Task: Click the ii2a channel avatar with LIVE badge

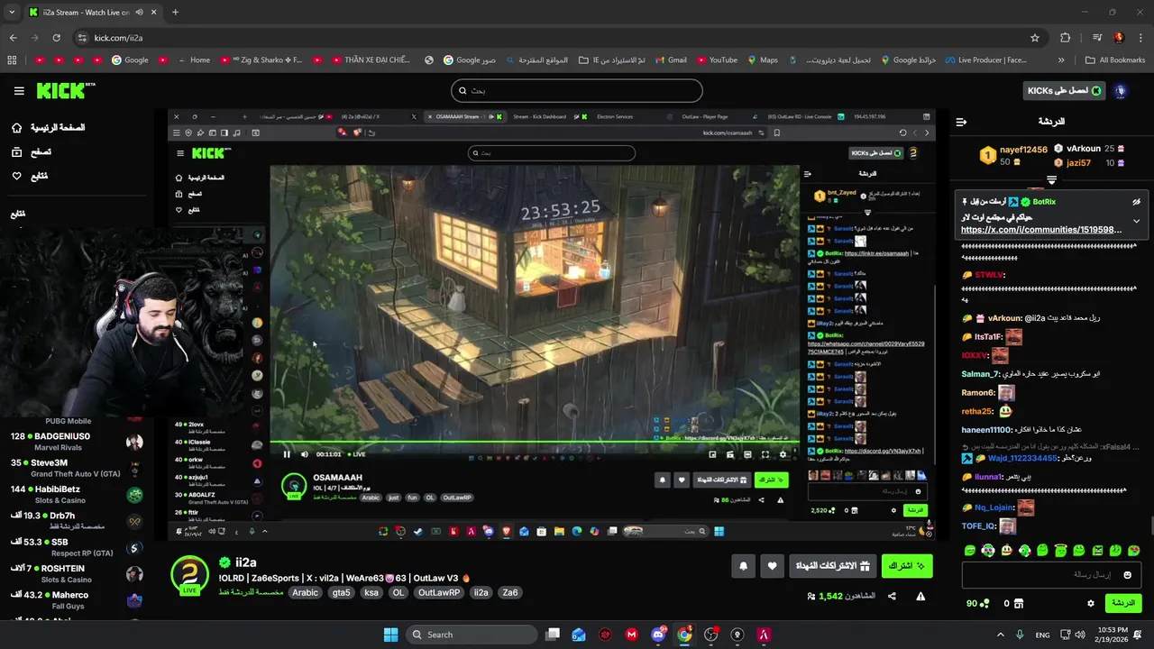Action: pos(190,574)
